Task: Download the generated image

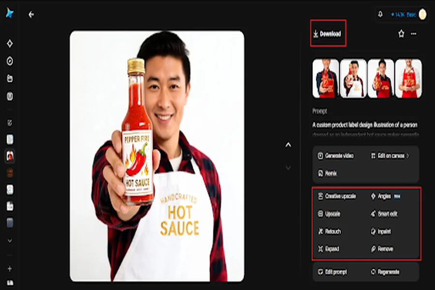Action: coord(328,34)
